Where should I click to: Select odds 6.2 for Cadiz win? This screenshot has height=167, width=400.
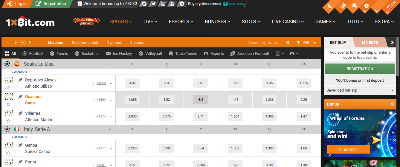click(201, 100)
